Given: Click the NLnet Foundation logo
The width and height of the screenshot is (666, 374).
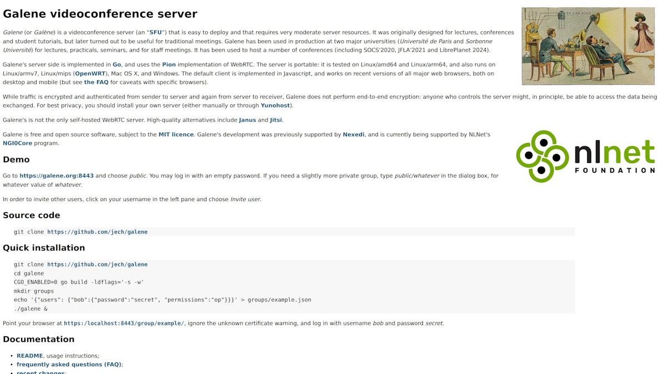Looking at the screenshot, I should point(585,156).
